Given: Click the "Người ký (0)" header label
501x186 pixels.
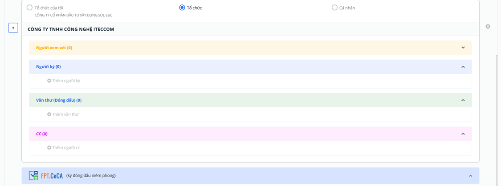Looking at the screenshot, I should coord(48,67).
